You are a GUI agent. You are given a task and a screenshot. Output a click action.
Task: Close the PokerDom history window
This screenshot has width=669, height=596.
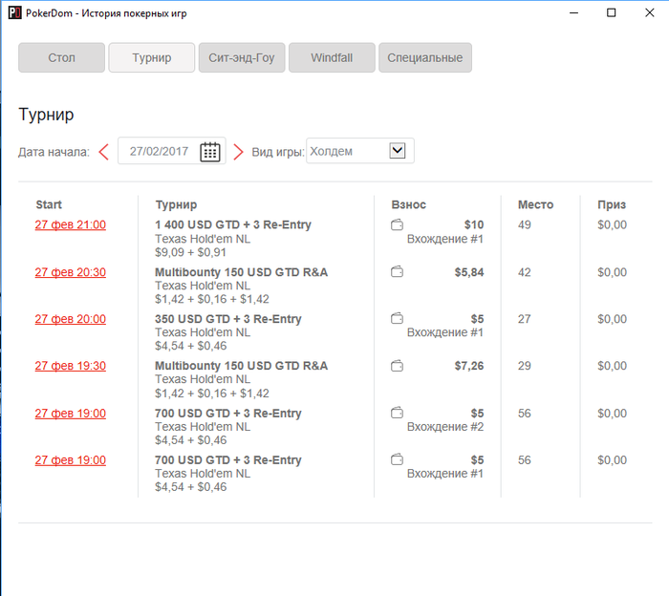(x=649, y=12)
